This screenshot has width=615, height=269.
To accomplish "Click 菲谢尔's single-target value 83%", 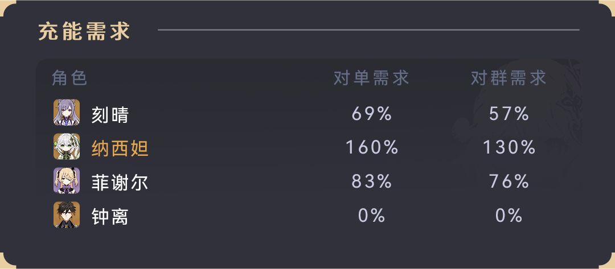I will pos(372,181).
